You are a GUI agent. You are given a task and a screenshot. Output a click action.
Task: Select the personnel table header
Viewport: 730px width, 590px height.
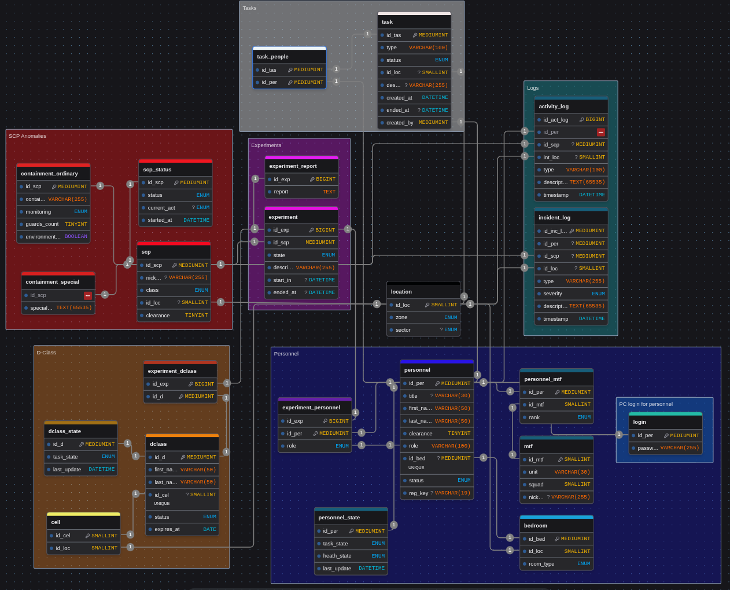[437, 370]
